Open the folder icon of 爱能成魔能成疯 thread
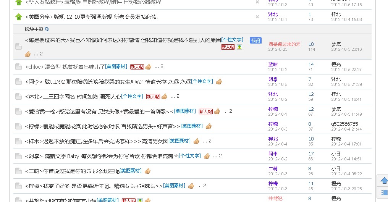The height and width of the screenshot is (202, 388). click(19, 126)
